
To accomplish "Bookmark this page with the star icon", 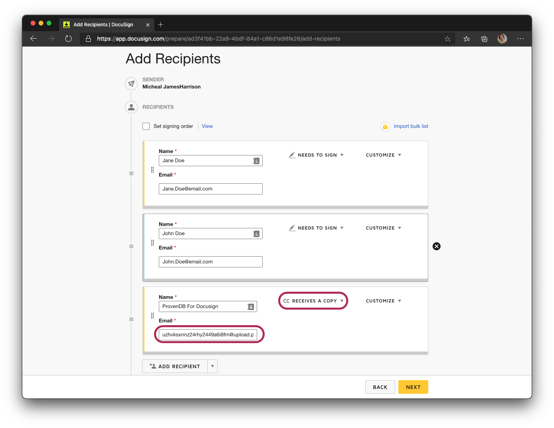I will [447, 39].
